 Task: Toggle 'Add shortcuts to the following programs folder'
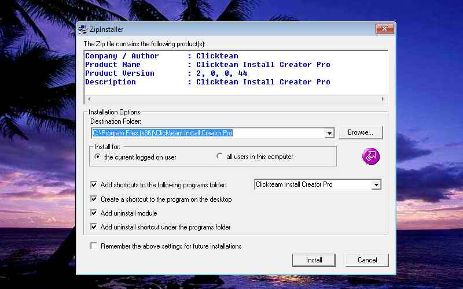pyautogui.click(x=94, y=185)
